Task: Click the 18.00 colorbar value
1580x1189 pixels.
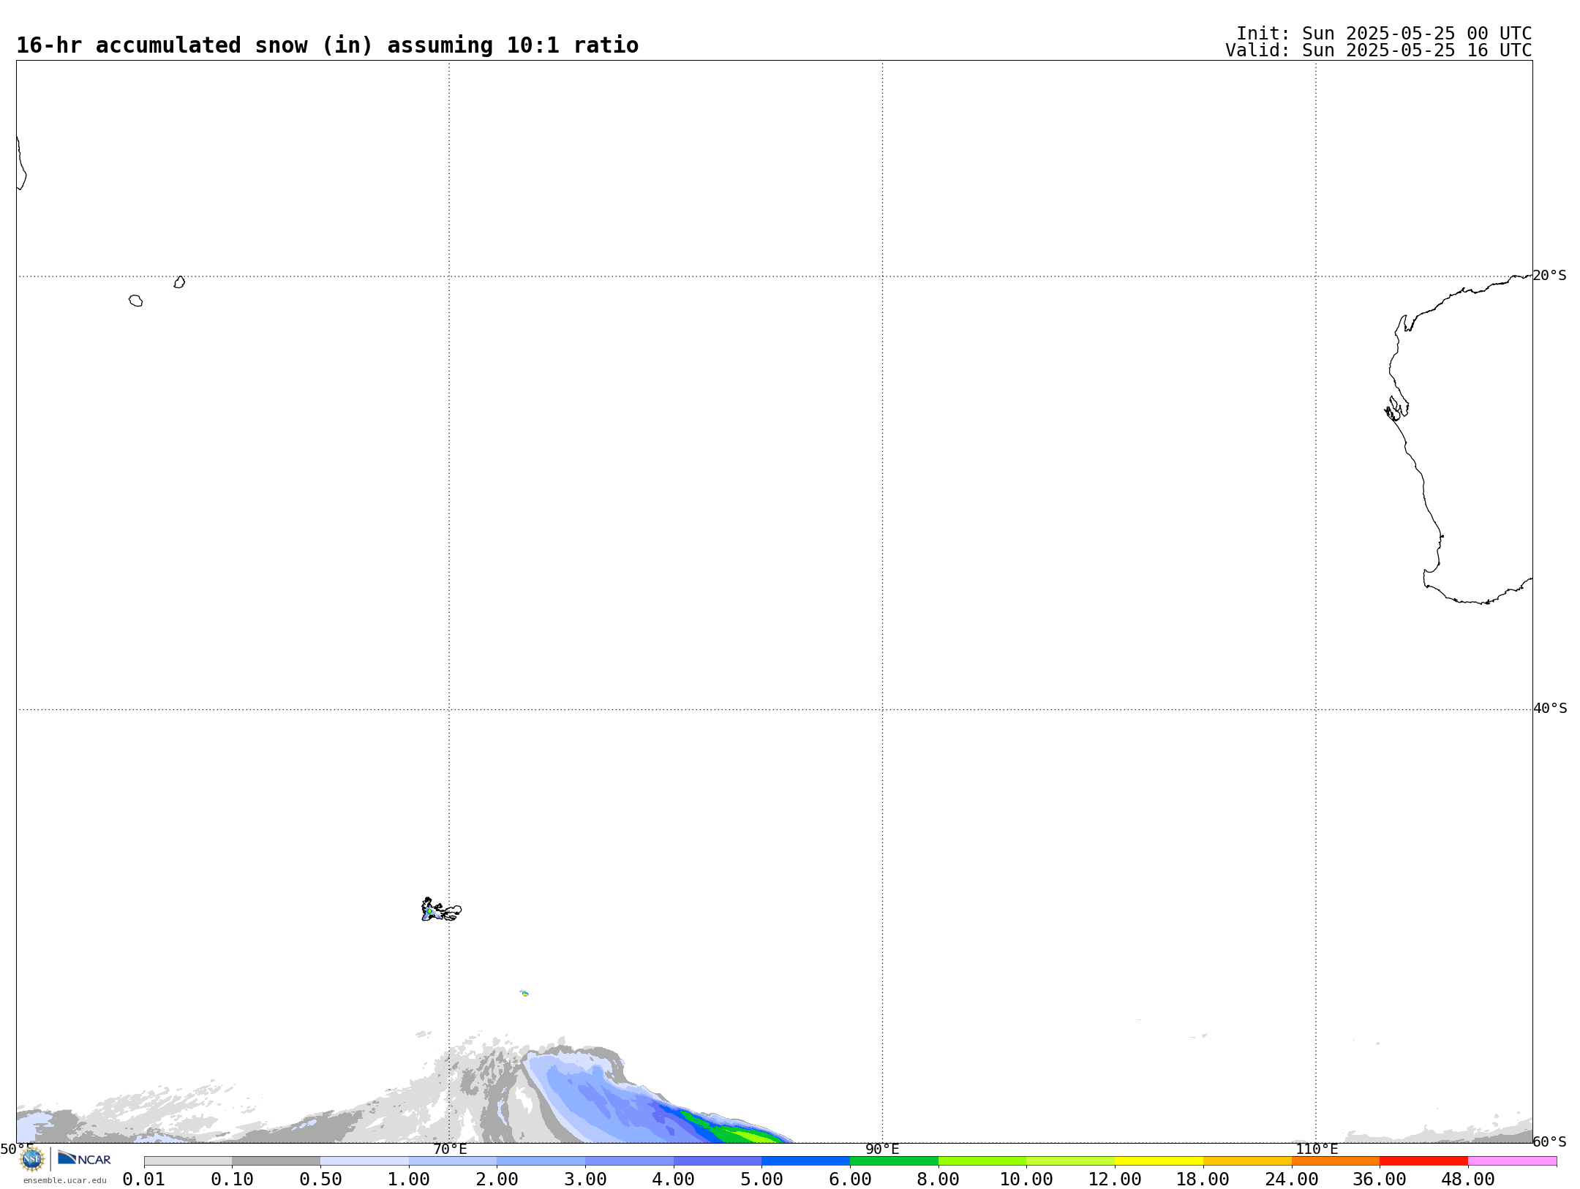Action: 1203,1179
